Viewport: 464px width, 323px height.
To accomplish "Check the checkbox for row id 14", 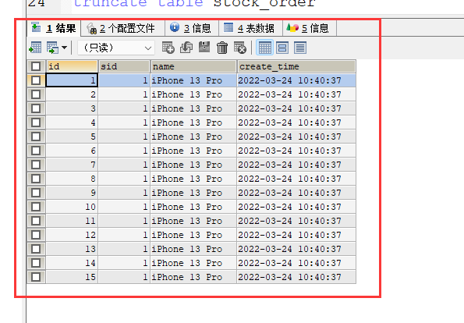I will tap(36, 263).
